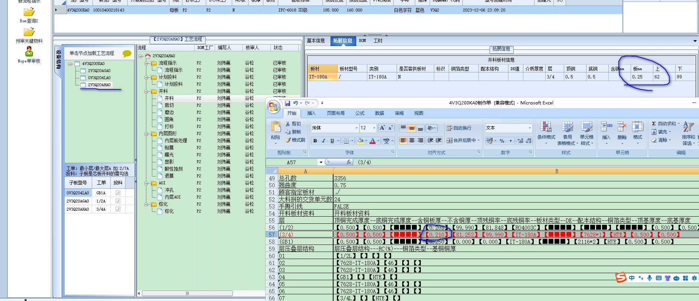
Task: Apply the red font color swatch
Action: pyautogui.click(x=373, y=140)
